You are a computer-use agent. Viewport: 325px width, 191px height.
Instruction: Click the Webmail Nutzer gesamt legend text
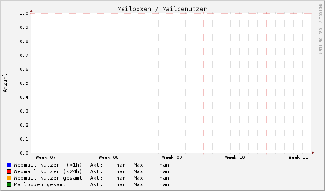pos(48,178)
